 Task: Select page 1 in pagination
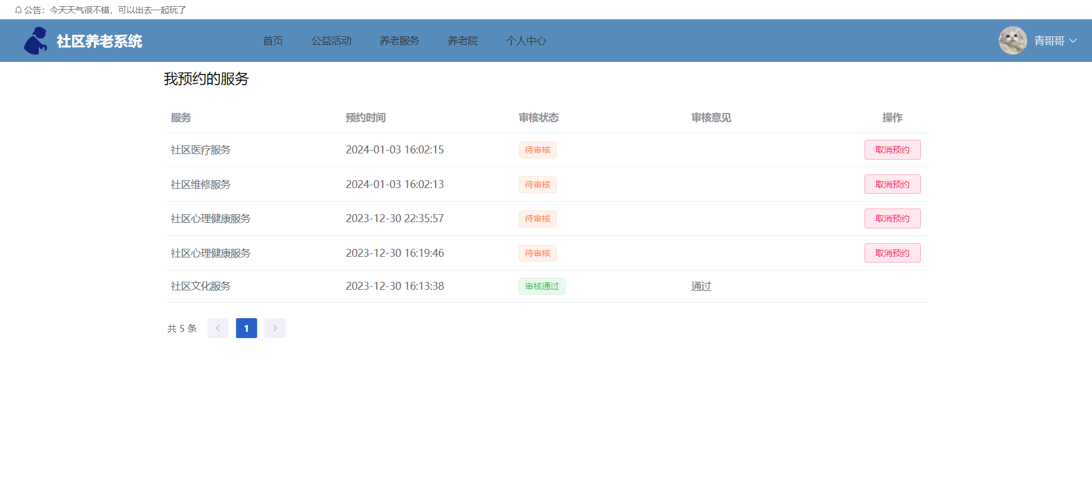point(246,328)
